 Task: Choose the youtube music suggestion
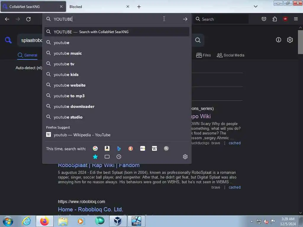click(x=117, y=53)
